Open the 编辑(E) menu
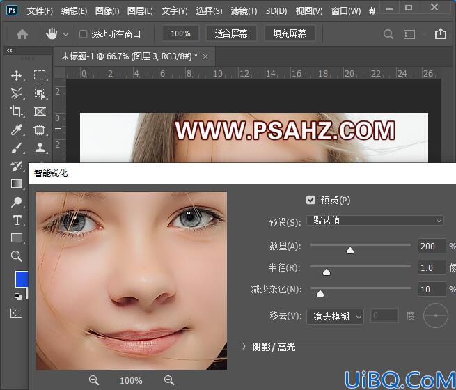This screenshot has width=456, height=390. 74,11
